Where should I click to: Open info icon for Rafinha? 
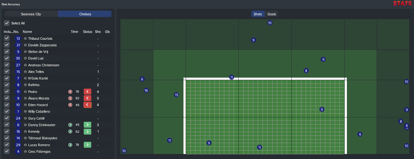pos(25,85)
